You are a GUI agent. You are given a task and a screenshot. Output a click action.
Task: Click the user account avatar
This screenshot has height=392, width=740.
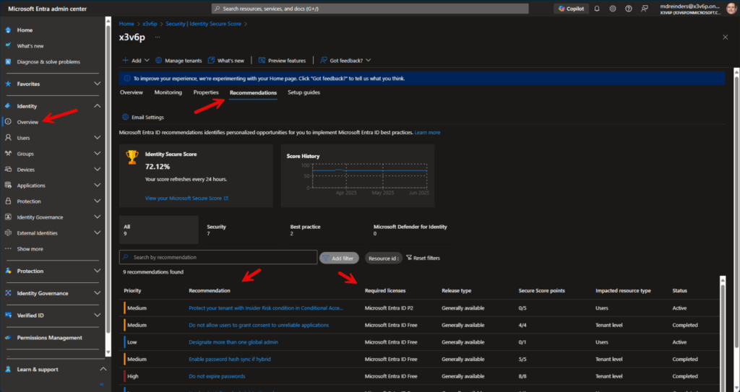click(x=731, y=9)
